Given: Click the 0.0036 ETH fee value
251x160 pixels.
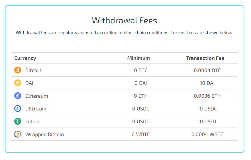Looking at the screenshot, I should coord(207,96).
